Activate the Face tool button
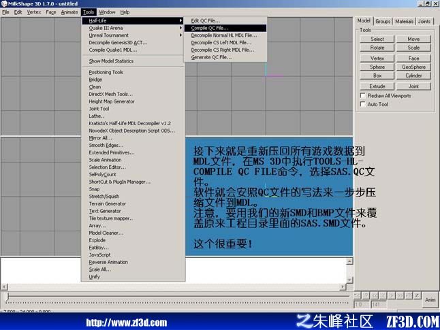Viewport: 440px width, 330px height. pos(413,59)
